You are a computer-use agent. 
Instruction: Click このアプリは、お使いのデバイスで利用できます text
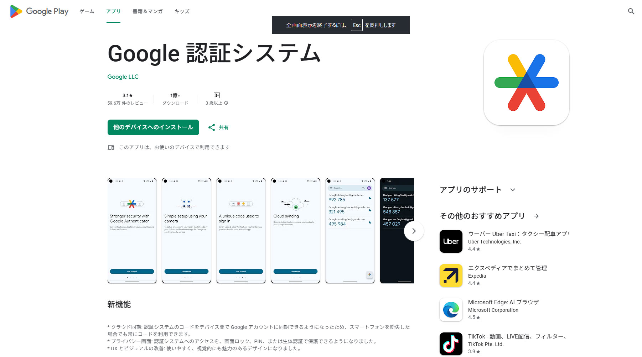tap(174, 147)
